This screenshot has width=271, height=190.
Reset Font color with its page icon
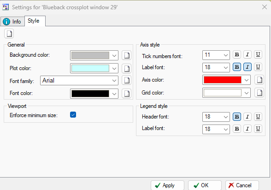[126, 94]
